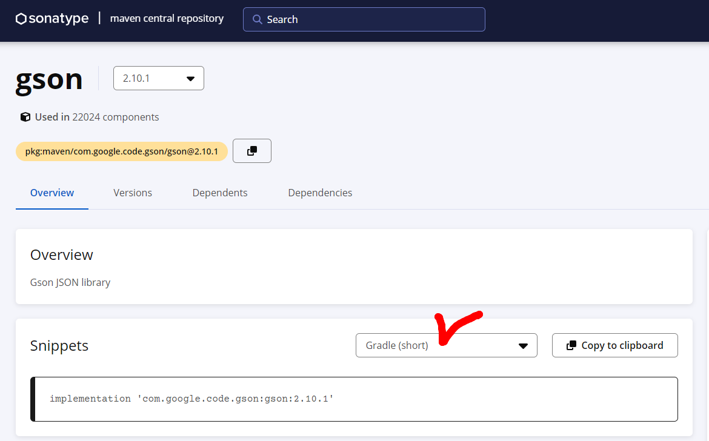Click the Sonatype logo in the header
Screen dimensions: 709x441
pyautogui.click(x=52, y=19)
